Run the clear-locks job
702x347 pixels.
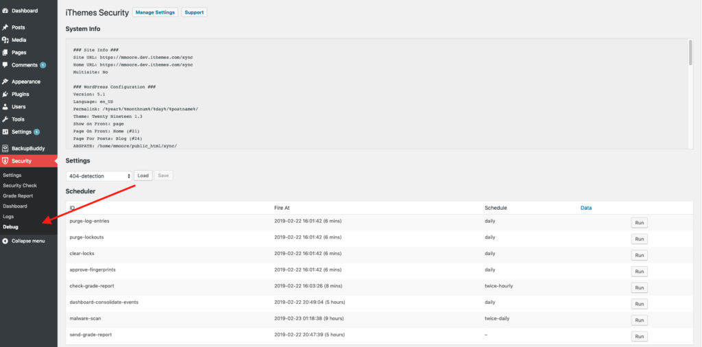click(640, 255)
